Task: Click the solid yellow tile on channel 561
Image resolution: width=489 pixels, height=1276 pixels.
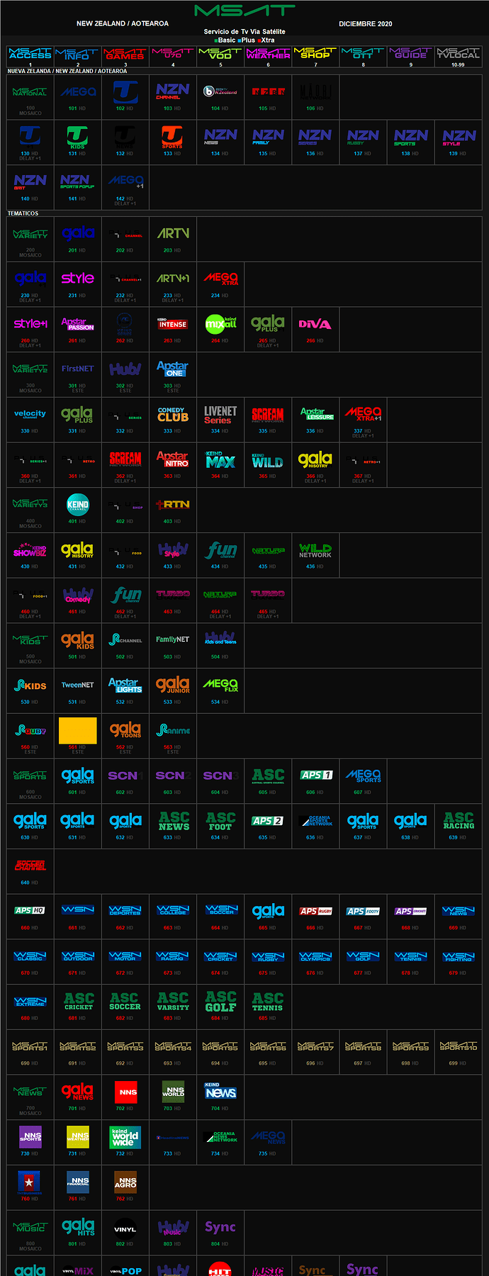Action: click(x=78, y=730)
